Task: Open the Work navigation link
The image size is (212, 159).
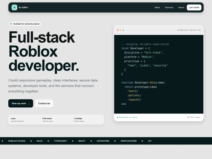Action: pyautogui.click(x=157, y=7)
